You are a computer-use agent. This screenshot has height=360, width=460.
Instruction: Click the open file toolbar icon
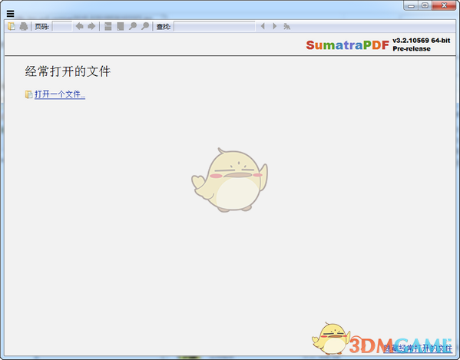[12, 26]
